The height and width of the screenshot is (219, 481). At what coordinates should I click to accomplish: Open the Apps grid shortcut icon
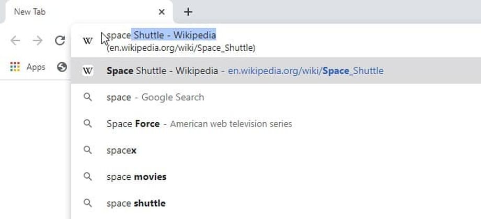[x=15, y=67]
